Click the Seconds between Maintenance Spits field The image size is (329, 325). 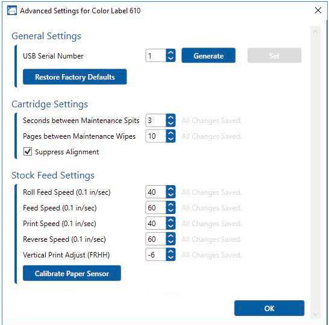tap(155, 121)
